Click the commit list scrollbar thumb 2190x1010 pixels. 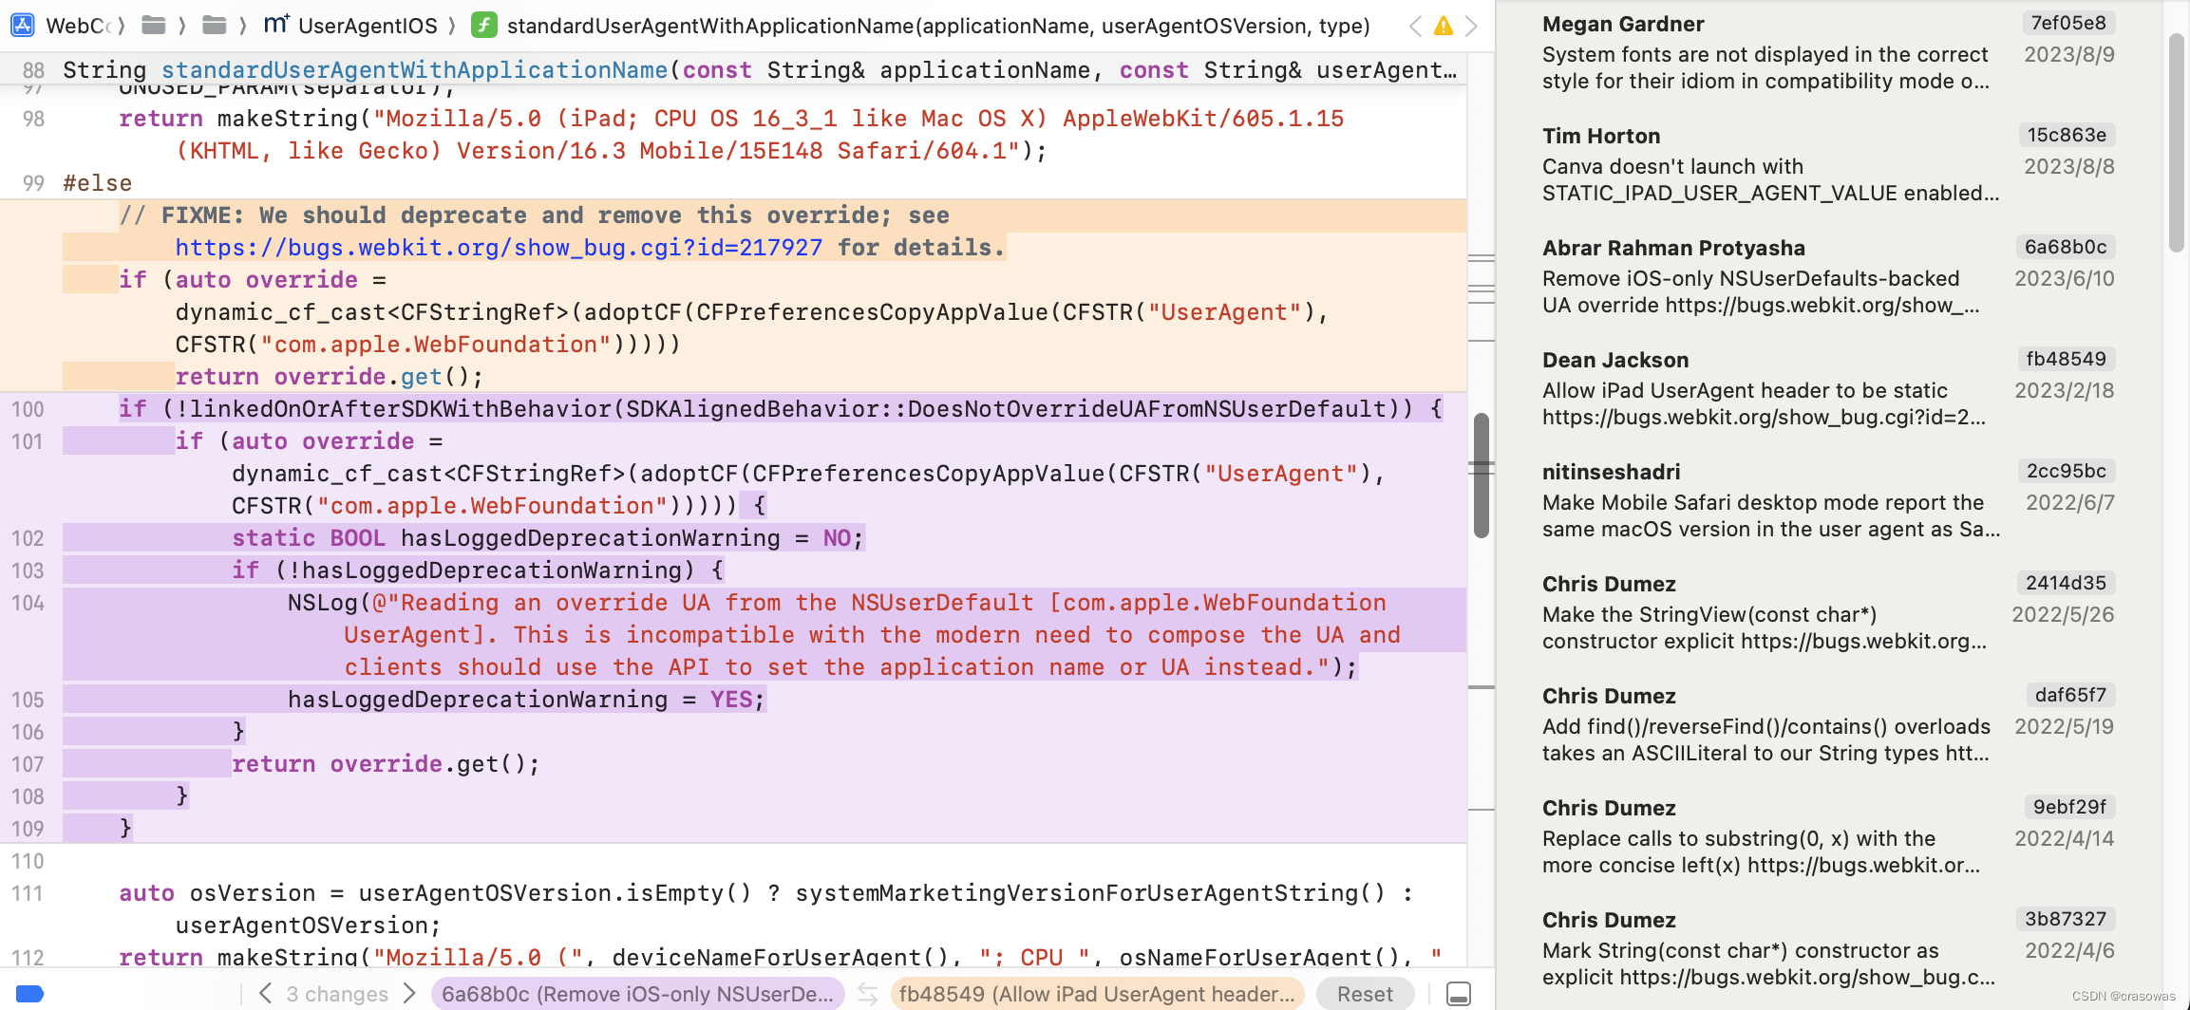(x=2177, y=142)
